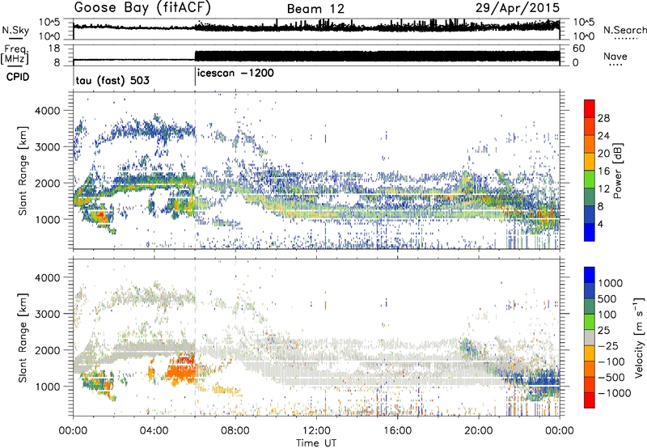Click the Slant Range label of the velocity panel
This screenshot has width=647, height=448.
pos(23,337)
